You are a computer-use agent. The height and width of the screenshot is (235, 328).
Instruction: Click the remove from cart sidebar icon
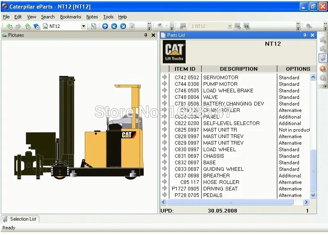point(323,49)
